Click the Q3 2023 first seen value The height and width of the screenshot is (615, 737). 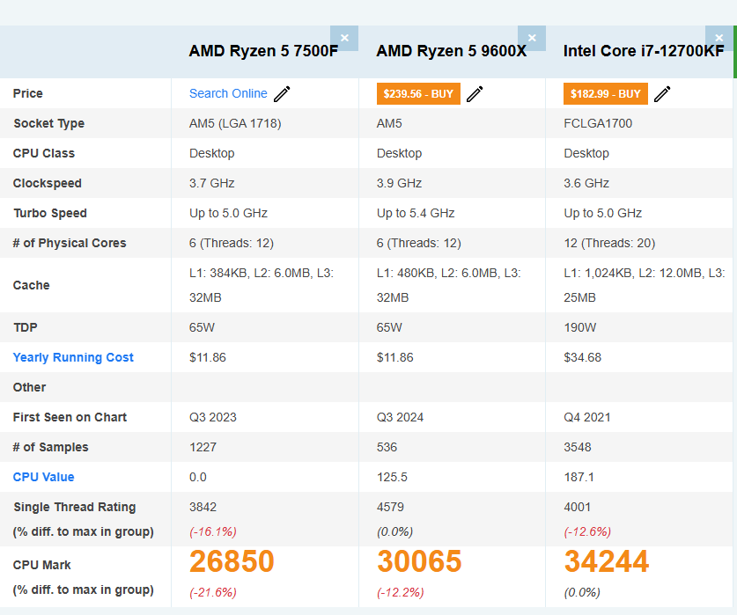point(213,417)
